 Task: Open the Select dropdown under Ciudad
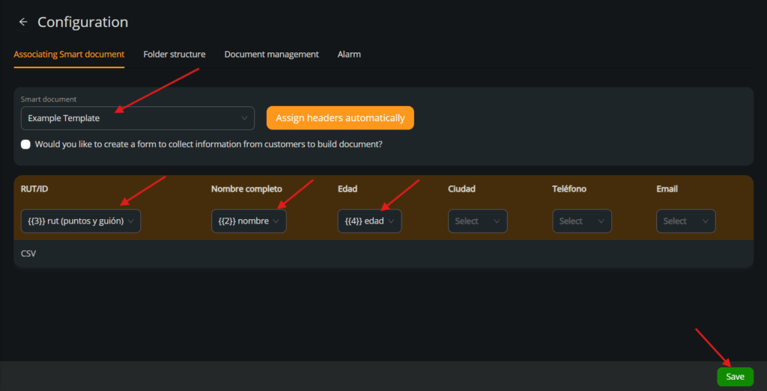point(477,221)
